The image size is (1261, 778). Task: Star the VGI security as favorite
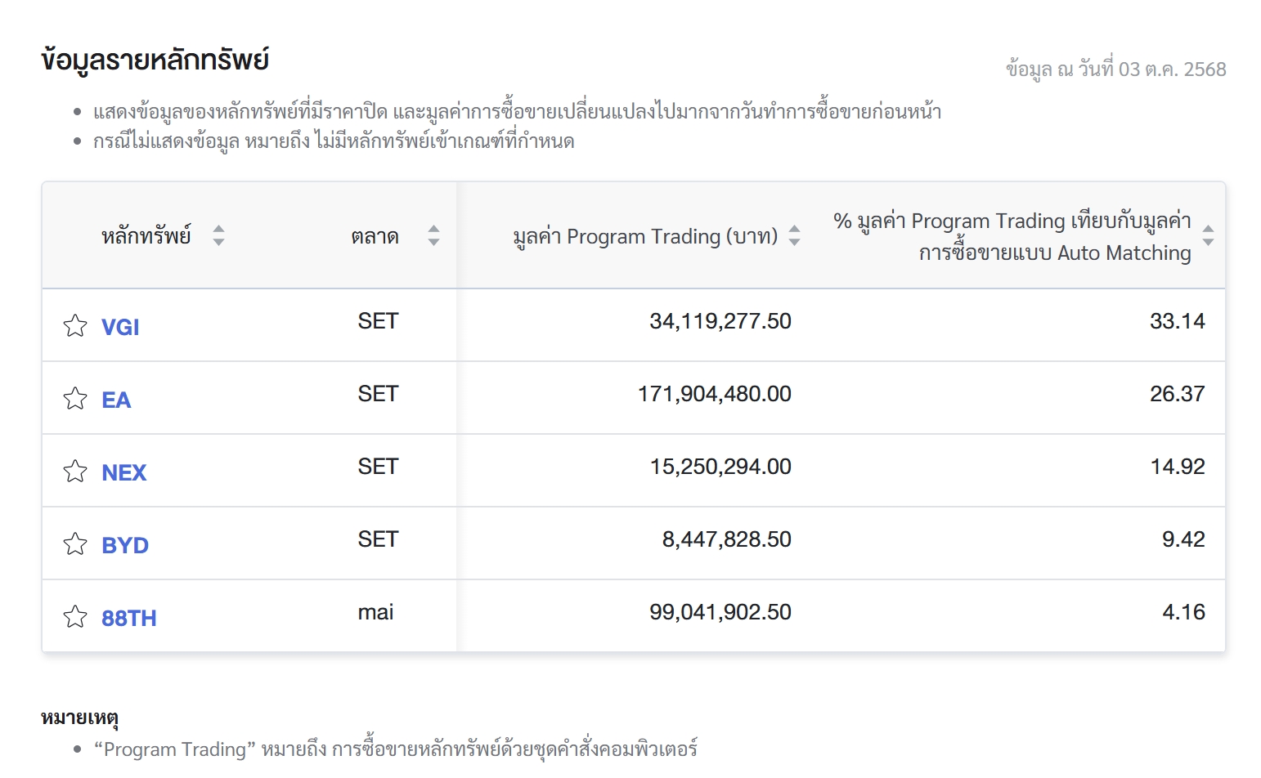click(75, 325)
